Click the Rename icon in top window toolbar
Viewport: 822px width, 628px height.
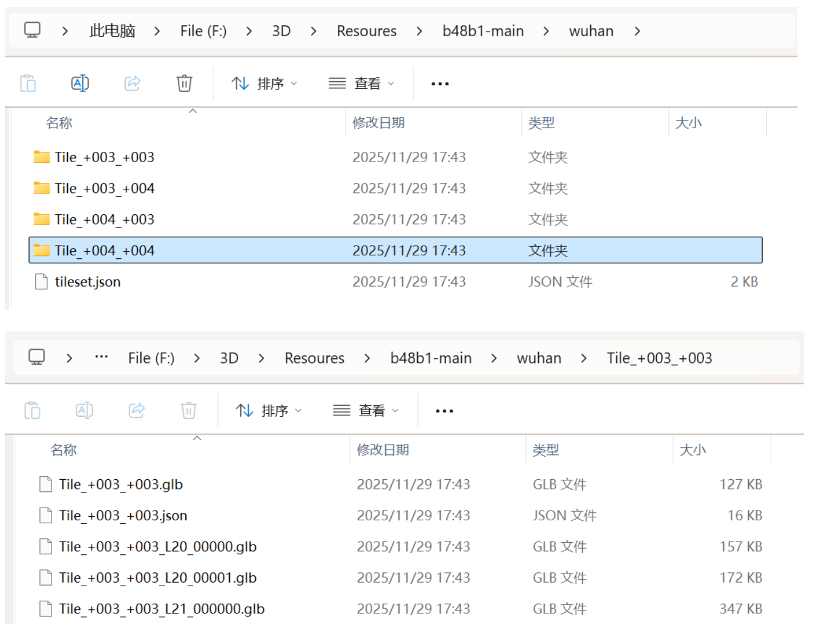[80, 83]
